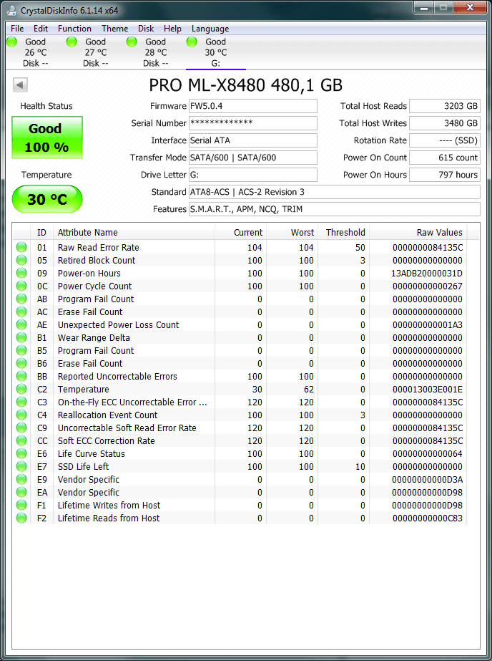The width and height of the screenshot is (492, 661).
Task: Click the 30 °C temperature button
Action: click(47, 199)
